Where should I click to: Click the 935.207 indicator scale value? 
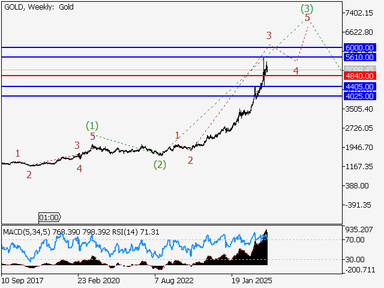[x=359, y=229]
